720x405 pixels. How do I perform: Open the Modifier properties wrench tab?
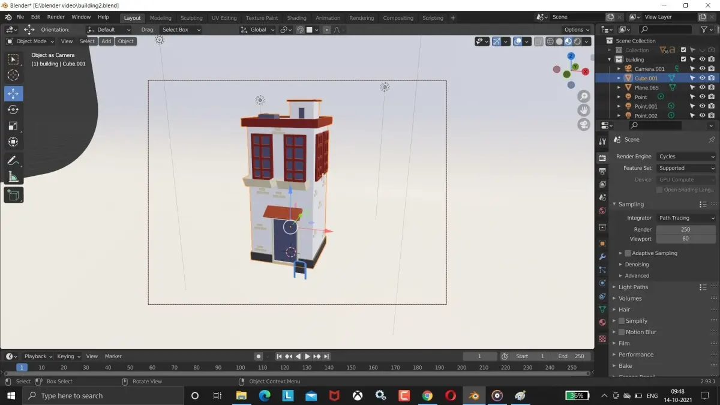tap(602, 257)
